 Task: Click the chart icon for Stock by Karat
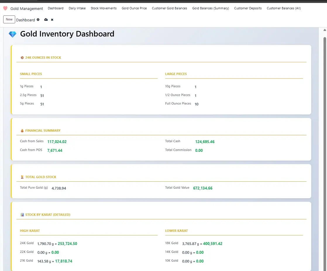[x=22, y=215]
